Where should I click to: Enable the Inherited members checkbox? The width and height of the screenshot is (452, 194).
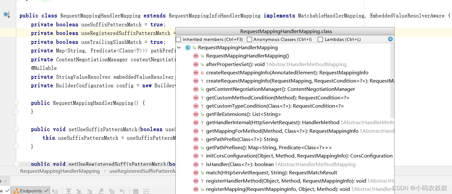click(x=178, y=39)
